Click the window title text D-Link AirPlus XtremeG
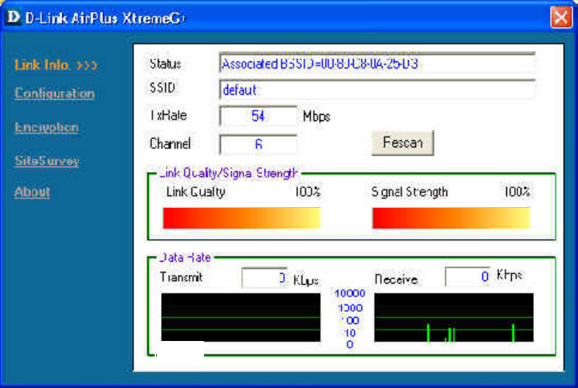This screenshot has width=578, height=388. coord(105,18)
